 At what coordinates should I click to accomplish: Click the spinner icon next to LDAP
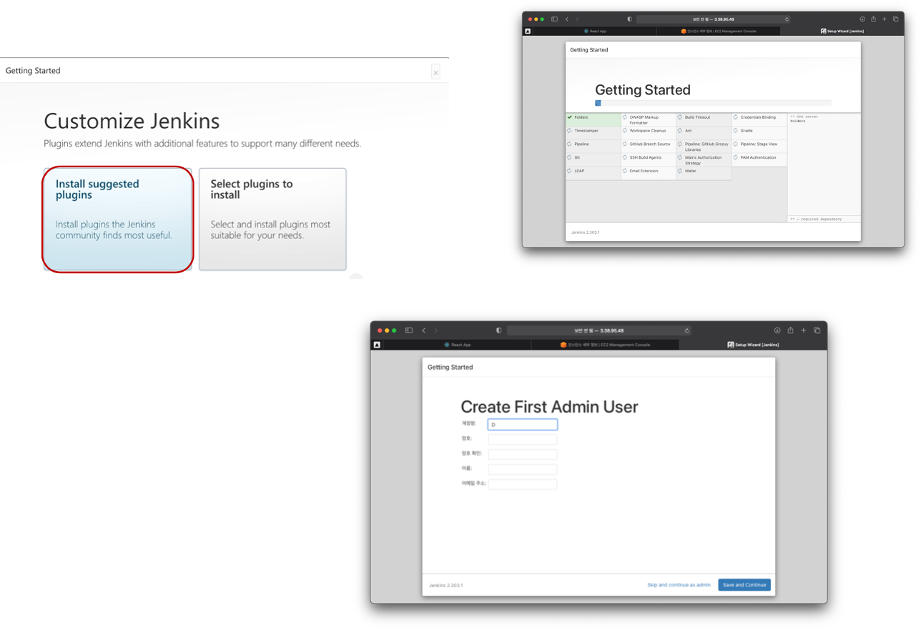coord(570,171)
